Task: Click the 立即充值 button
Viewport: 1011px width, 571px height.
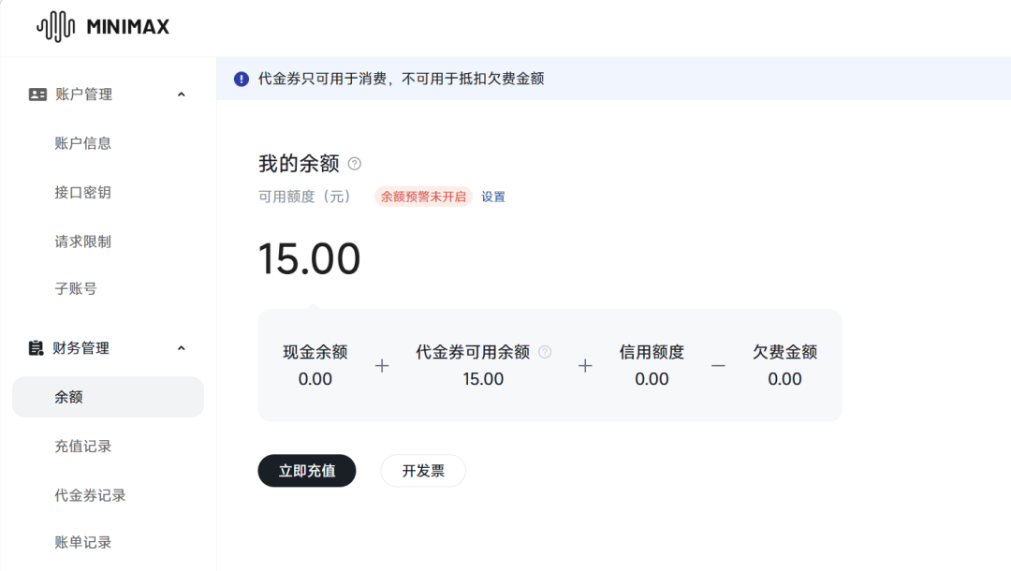Action: [306, 471]
